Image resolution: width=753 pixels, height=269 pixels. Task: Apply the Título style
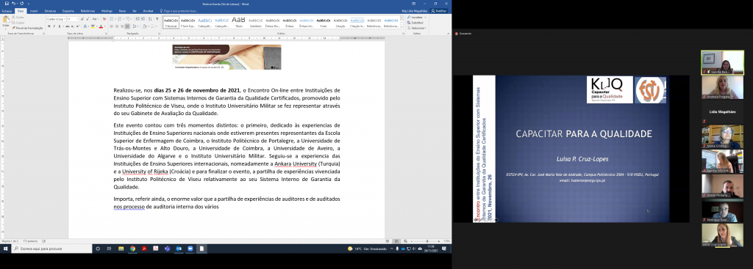pos(239,22)
